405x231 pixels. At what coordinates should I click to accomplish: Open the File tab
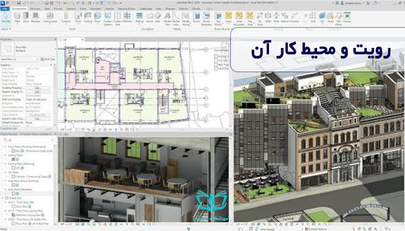point(5,9)
